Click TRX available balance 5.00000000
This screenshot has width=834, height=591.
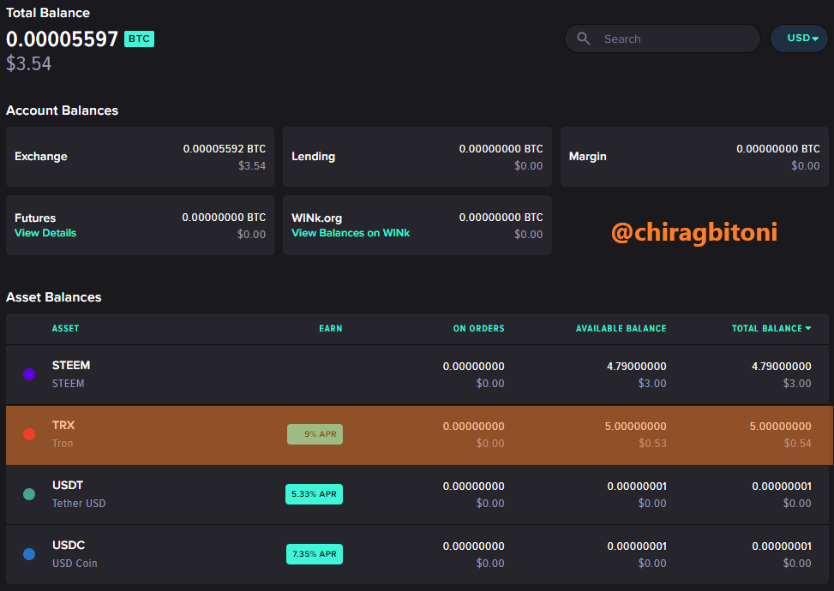pyautogui.click(x=636, y=427)
